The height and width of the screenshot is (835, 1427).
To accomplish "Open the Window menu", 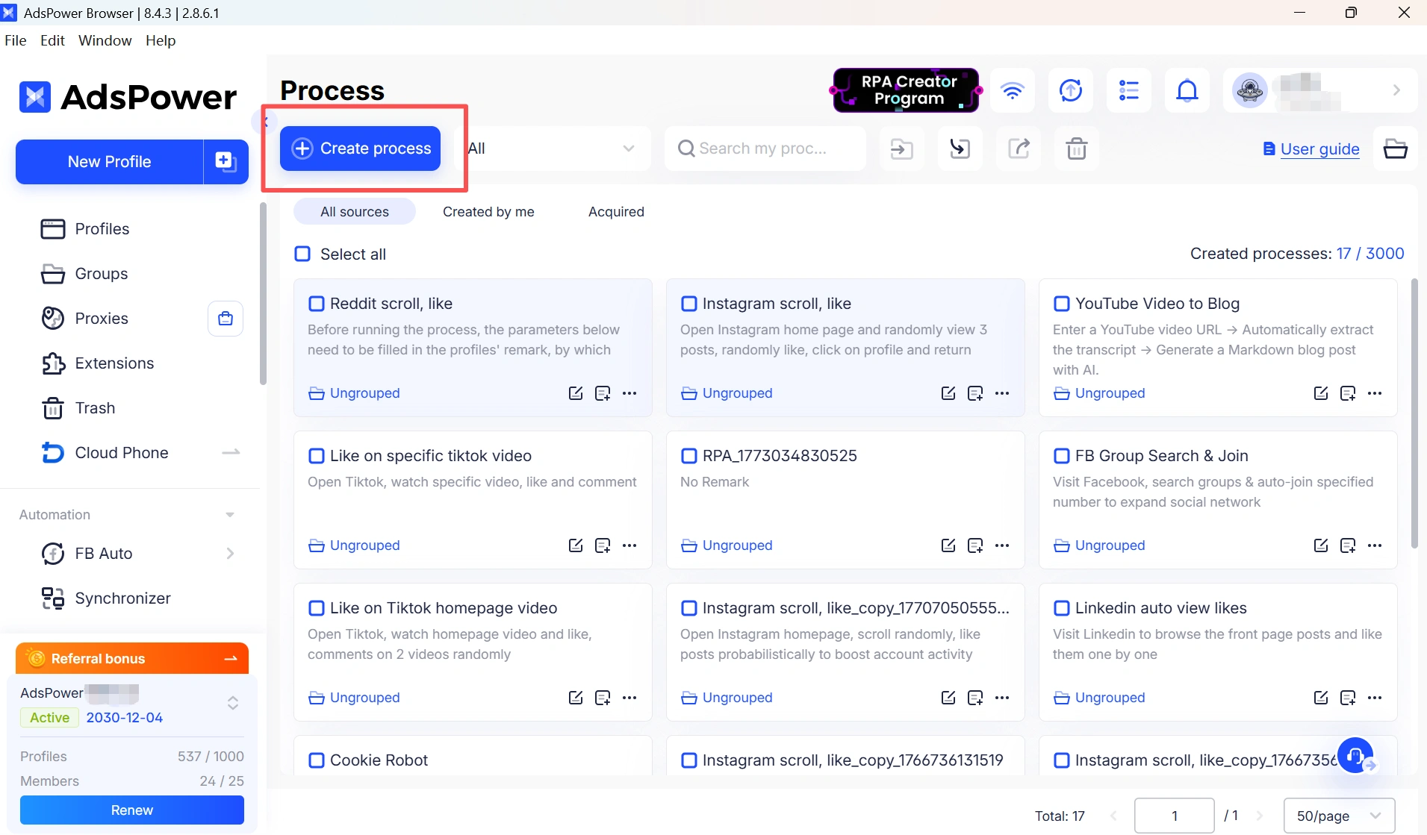I will (105, 40).
